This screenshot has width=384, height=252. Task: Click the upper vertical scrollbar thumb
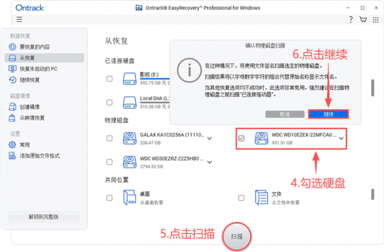[x=373, y=88]
